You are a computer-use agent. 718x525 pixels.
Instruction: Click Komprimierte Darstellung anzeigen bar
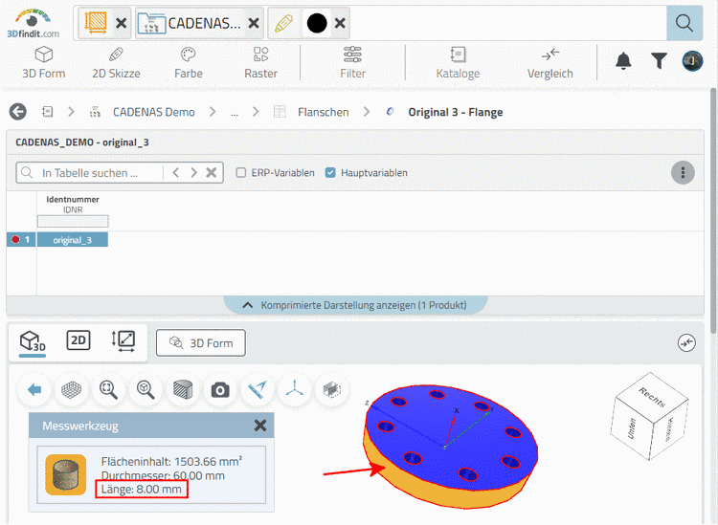click(355, 305)
